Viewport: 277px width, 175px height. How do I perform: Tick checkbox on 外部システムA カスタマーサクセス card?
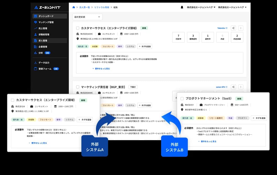coord(13,100)
